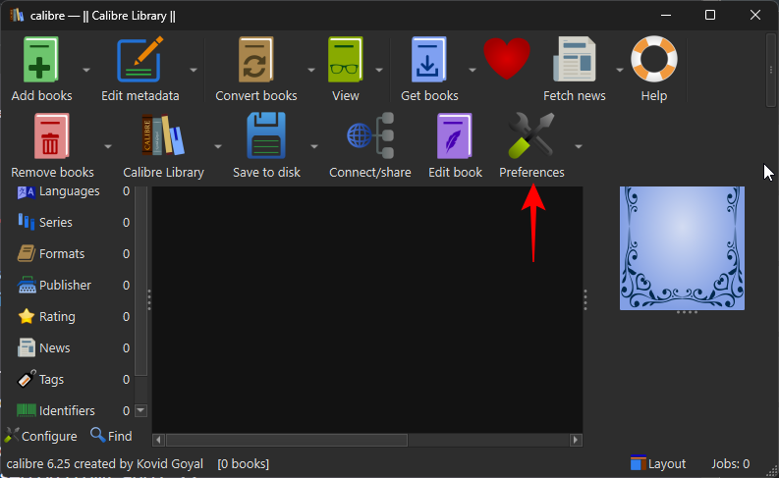The width and height of the screenshot is (779, 478).
Task: Expand the Get books dropdown arrow
Action: [x=472, y=70]
